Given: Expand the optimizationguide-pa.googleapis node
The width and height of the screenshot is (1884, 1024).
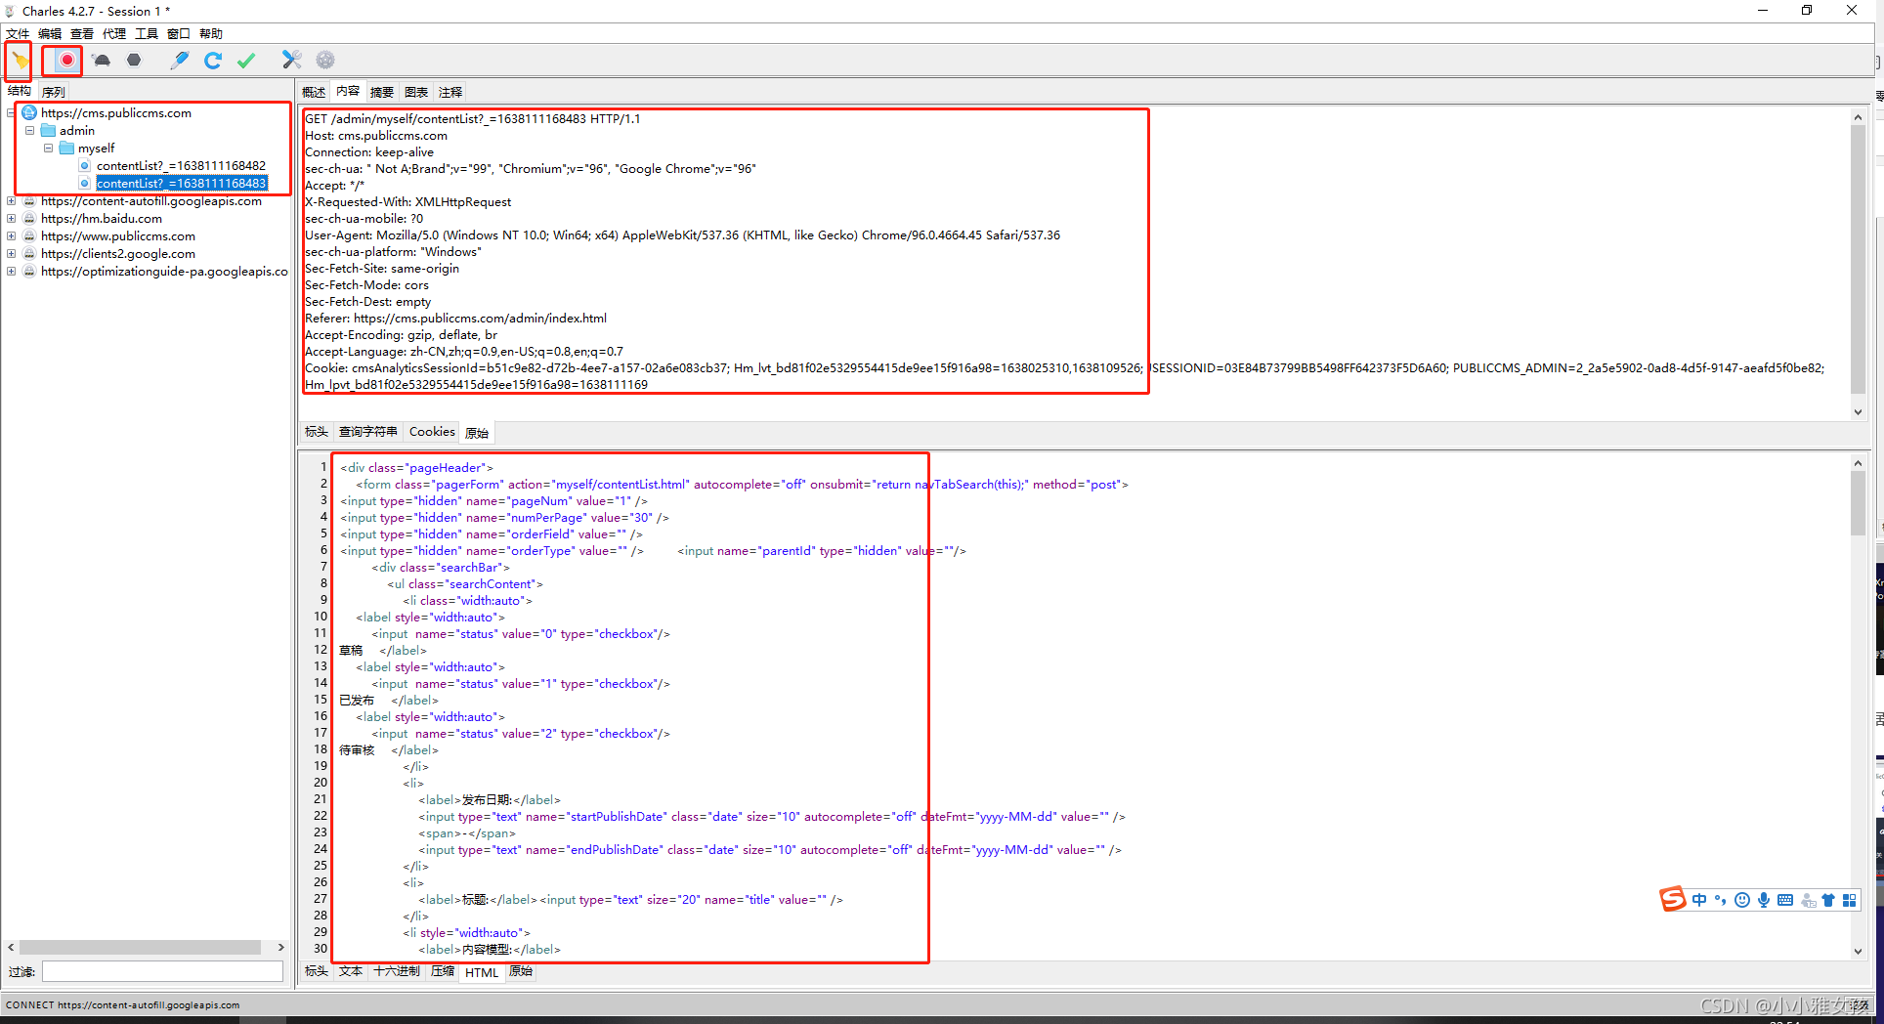Looking at the screenshot, I should coord(11,272).
